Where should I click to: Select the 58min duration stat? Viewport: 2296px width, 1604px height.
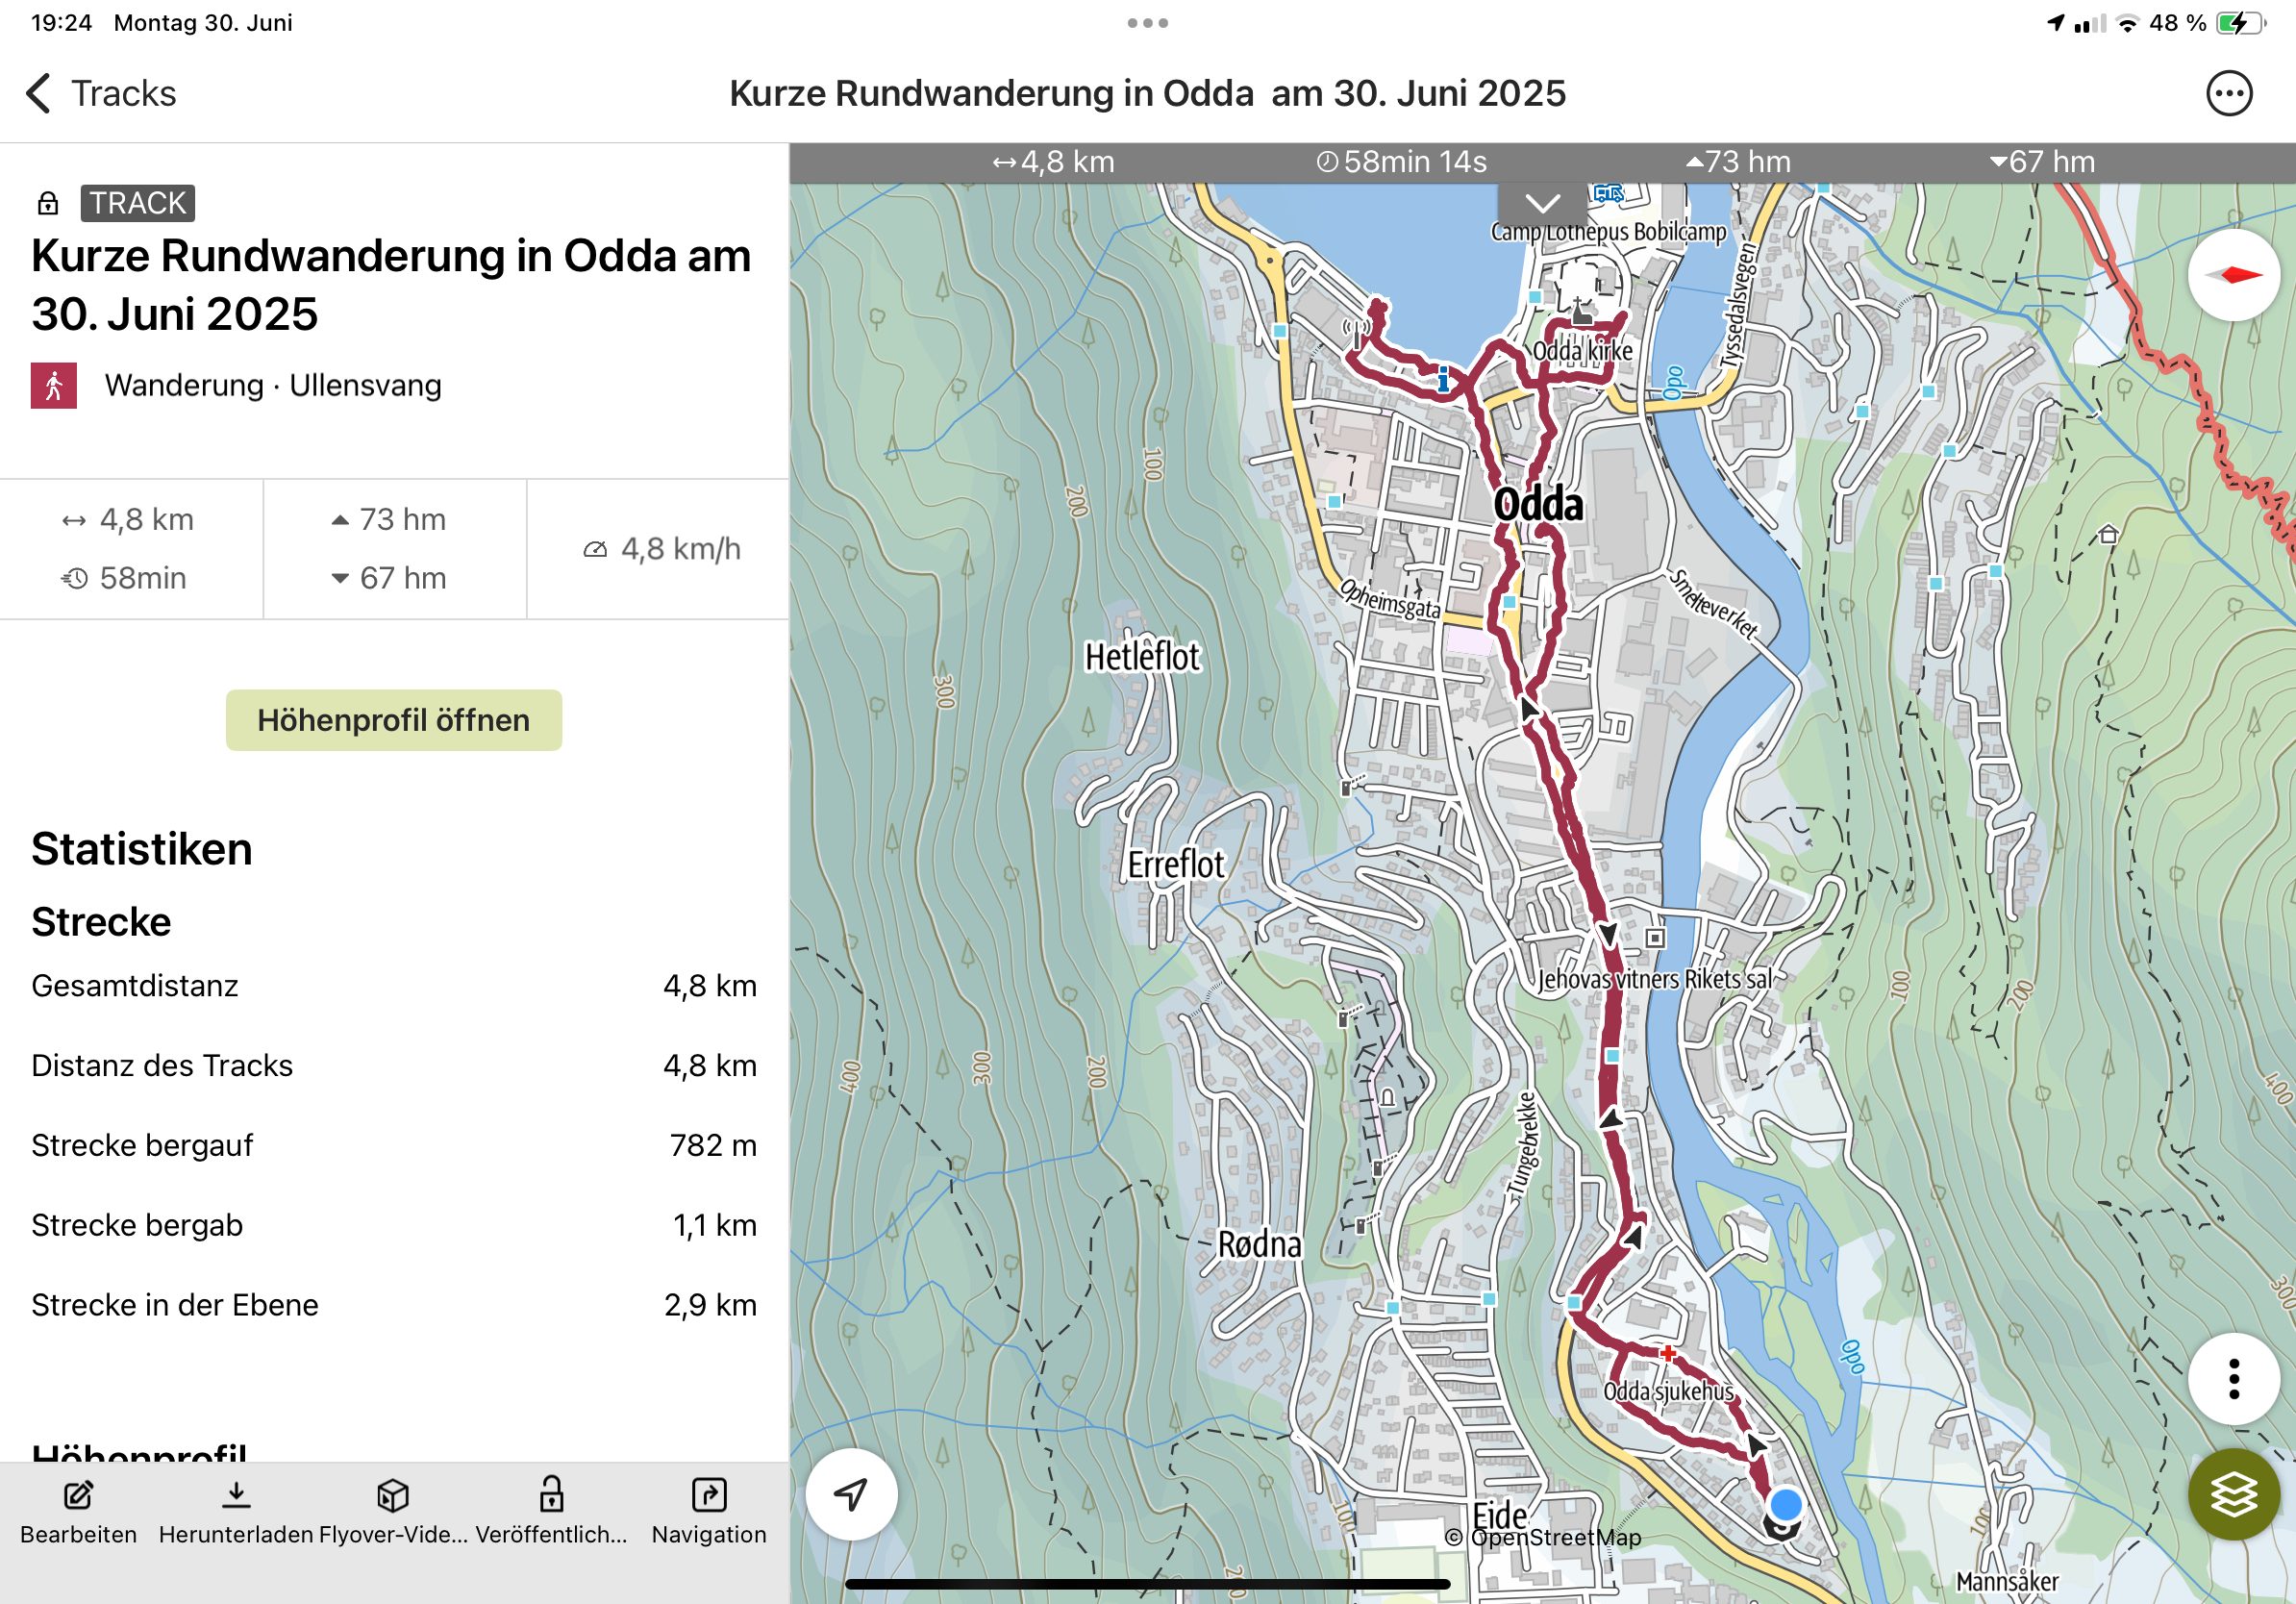pos(124,578)
